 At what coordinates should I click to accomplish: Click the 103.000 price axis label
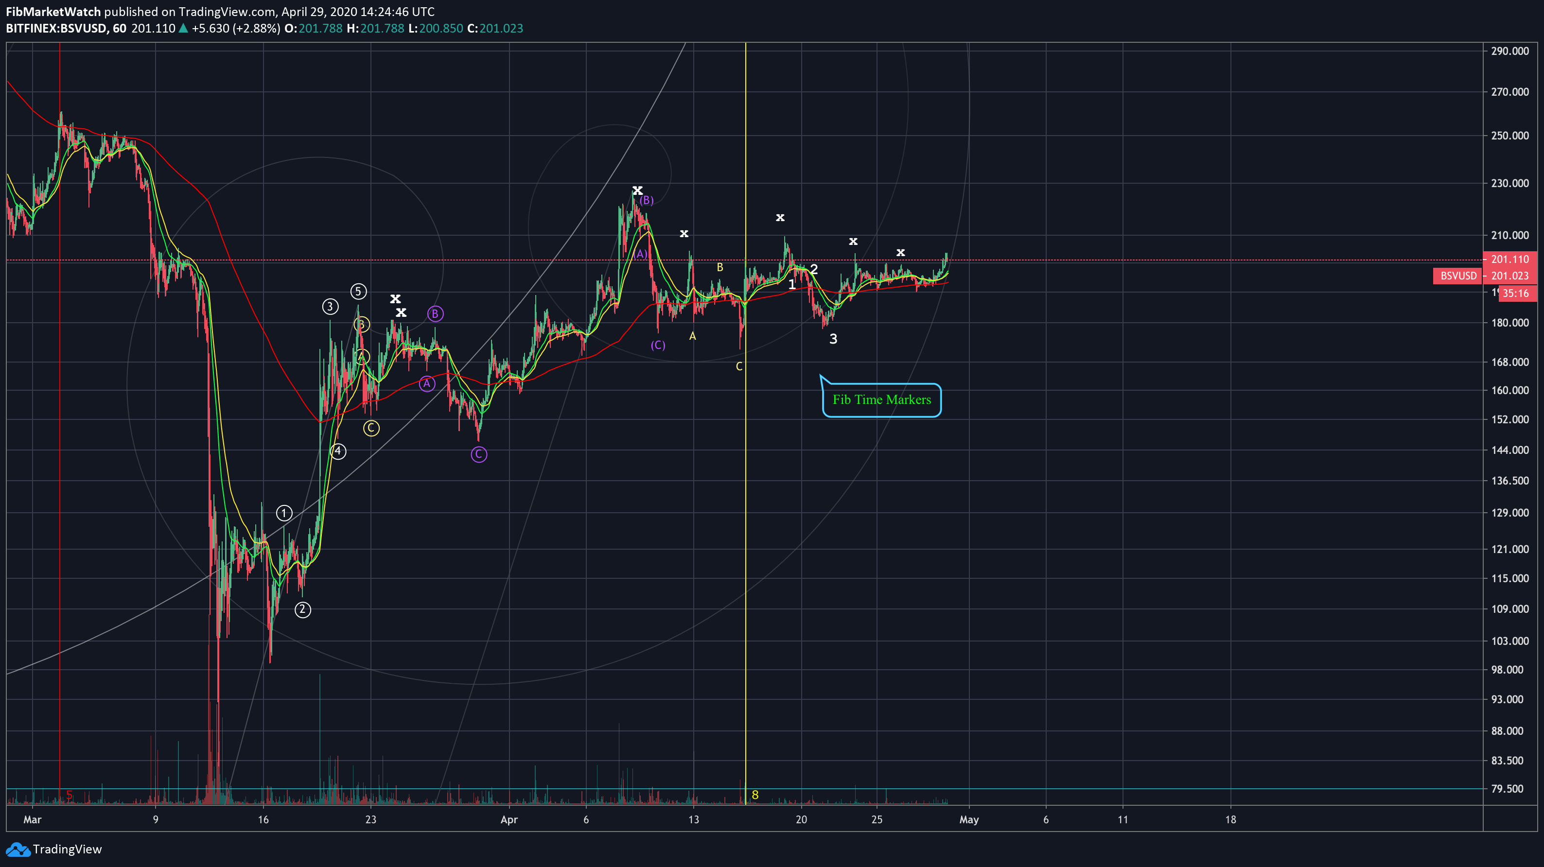[1510, 641]
